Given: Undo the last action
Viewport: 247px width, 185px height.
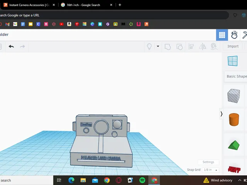Looking at the screenshot, I should point(11,46).
